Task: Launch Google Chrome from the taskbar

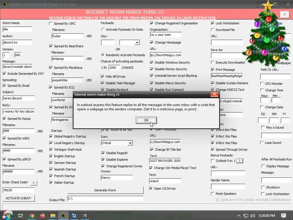Action: pos(32,216)
